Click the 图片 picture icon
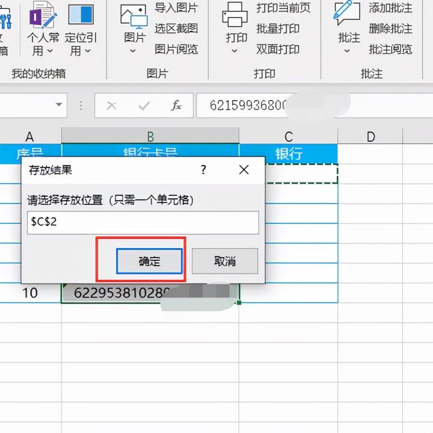 [134, 17]
